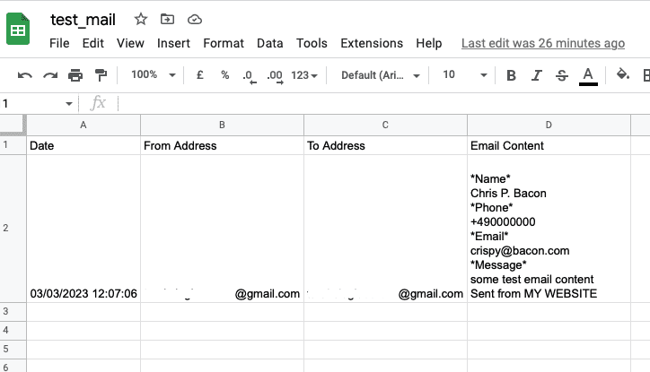Toggle bold formatting

[512, 75]
